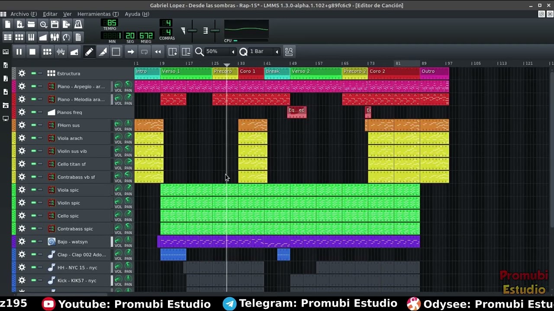Viewport: 554px width, 311px height.
Task: Open the 1 Bar snap dropdown
Action: (x=264, y=52)
